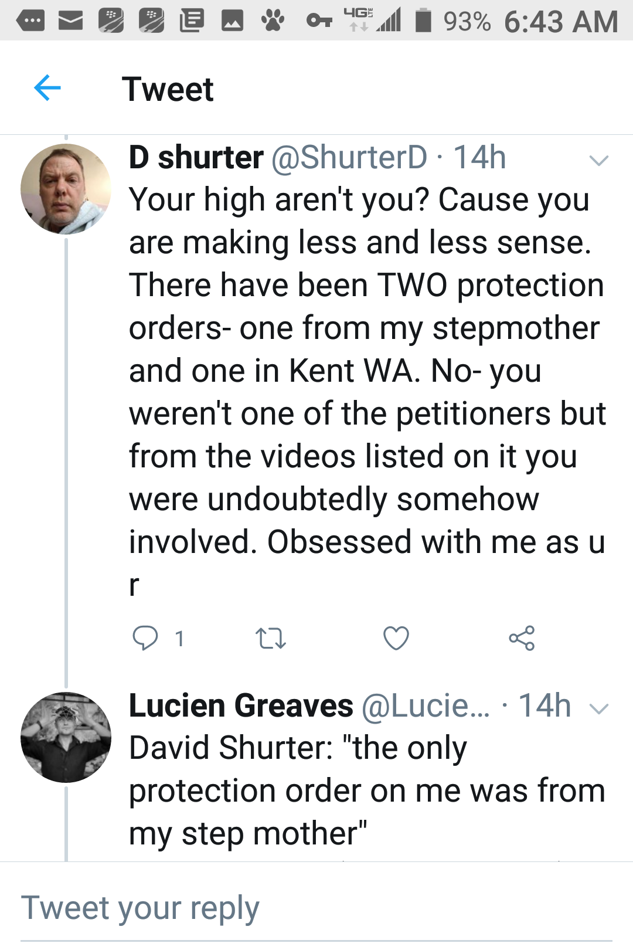Open Lucien Greaves' reply tweet text
633x950 pixels.
(x=366, y=790)
